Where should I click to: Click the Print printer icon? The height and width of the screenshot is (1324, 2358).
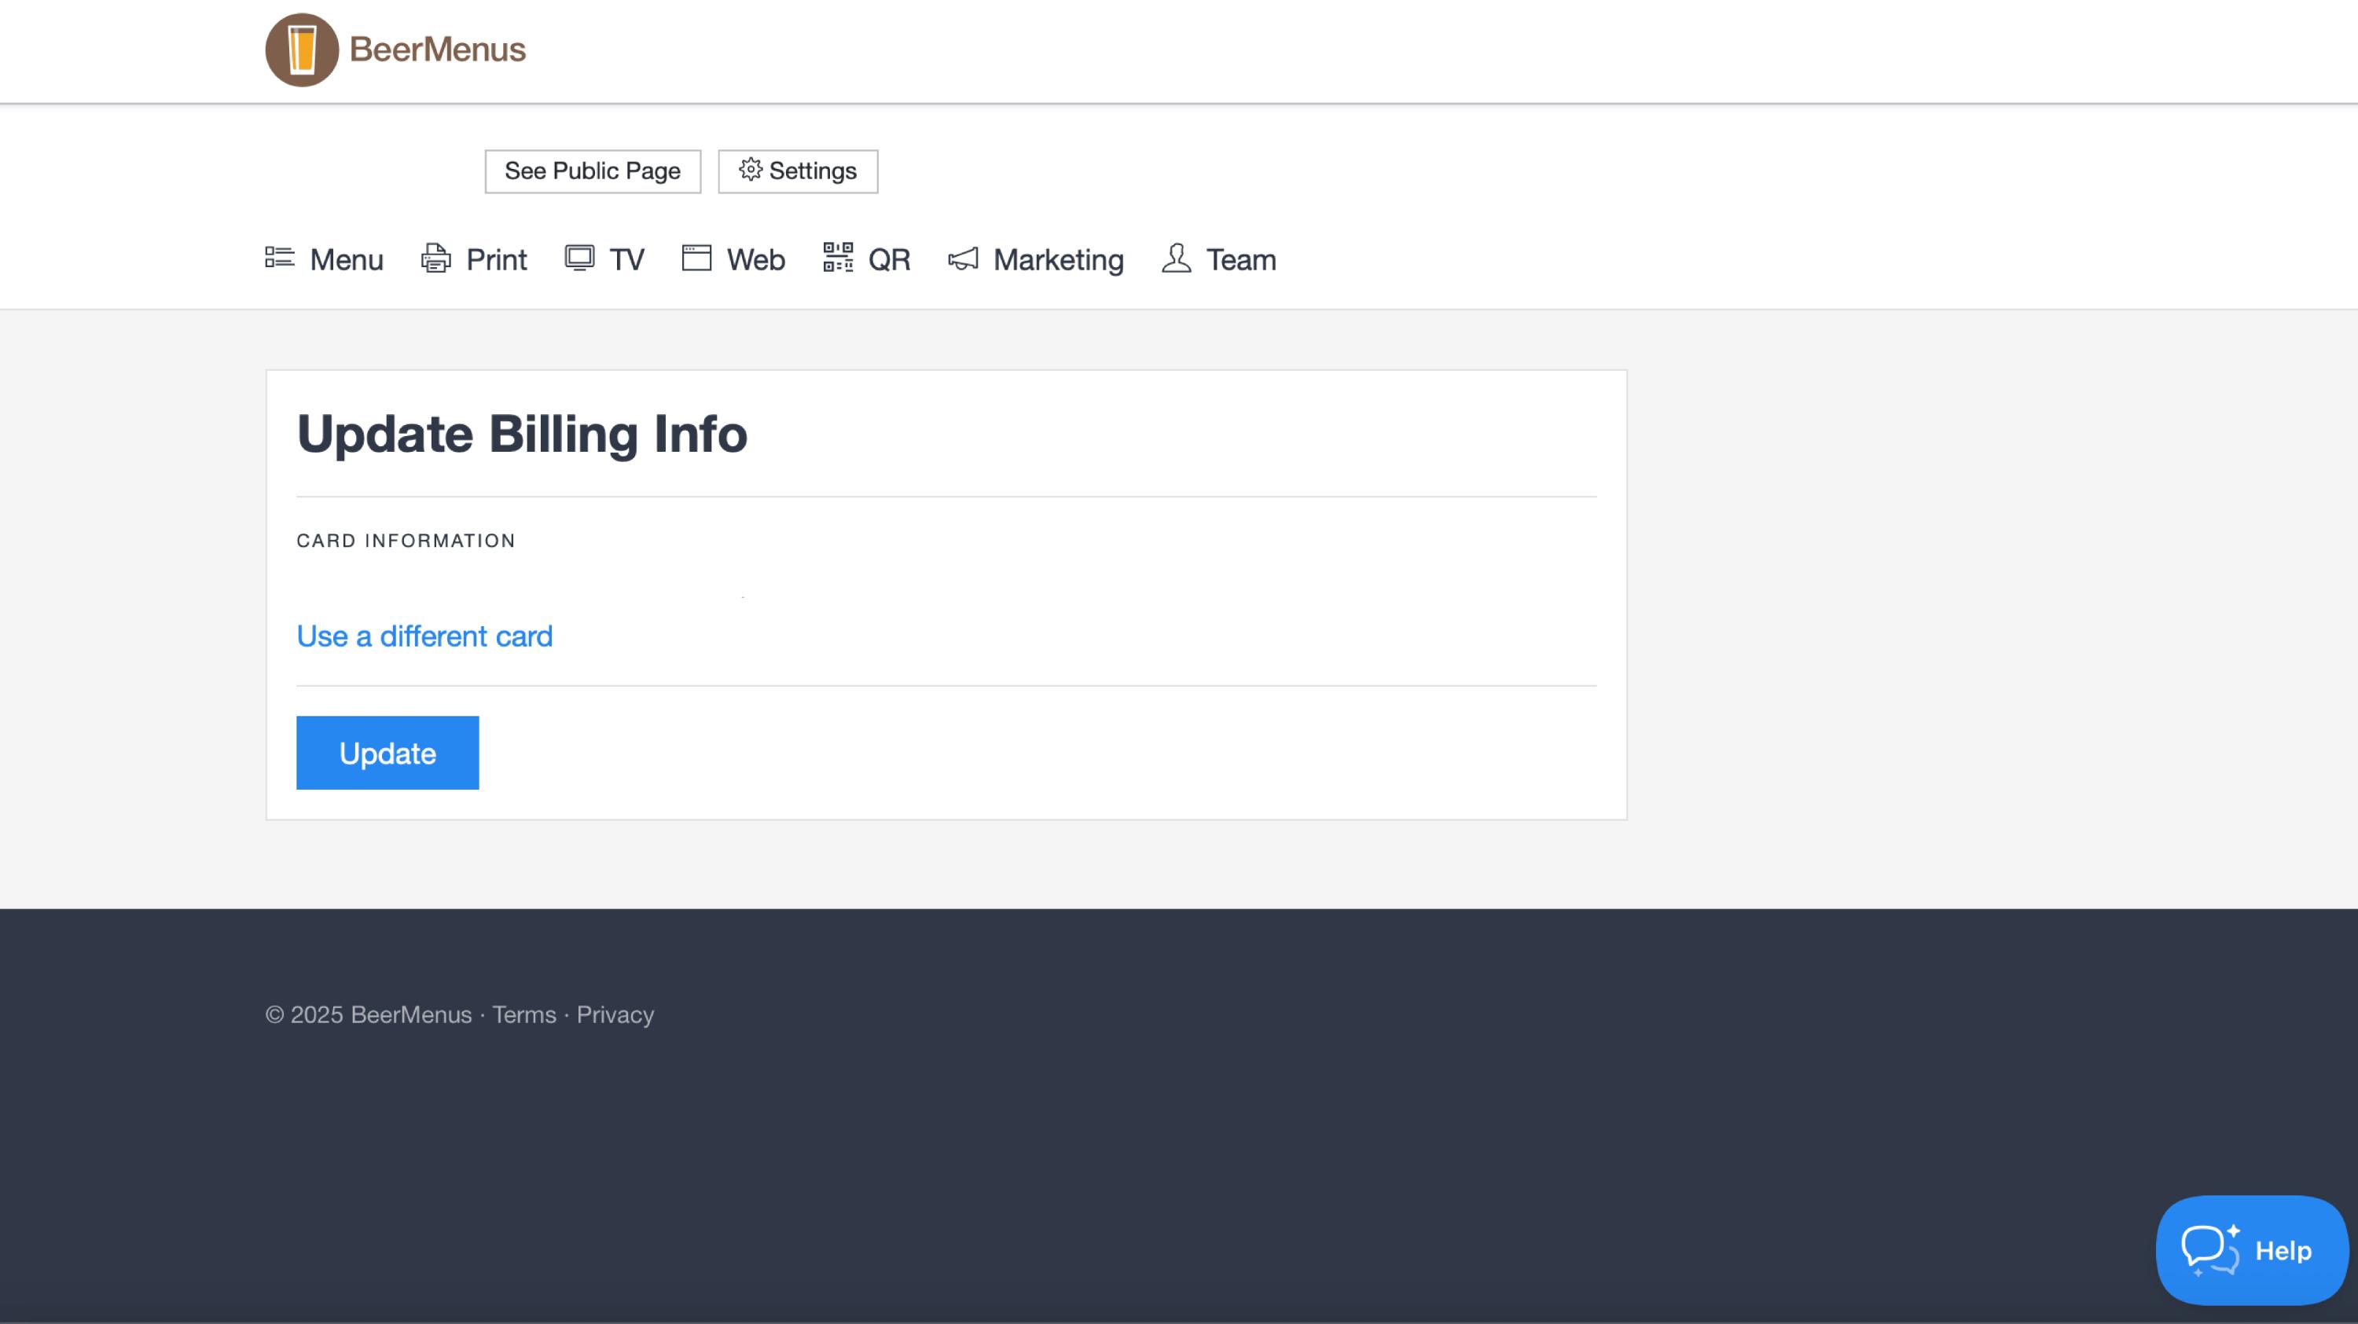click(x=435, y=259)
